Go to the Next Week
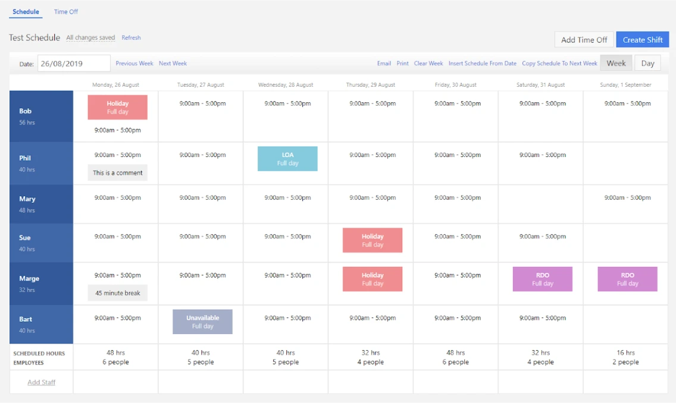676x403 pixels. click(x=172, y=63)
